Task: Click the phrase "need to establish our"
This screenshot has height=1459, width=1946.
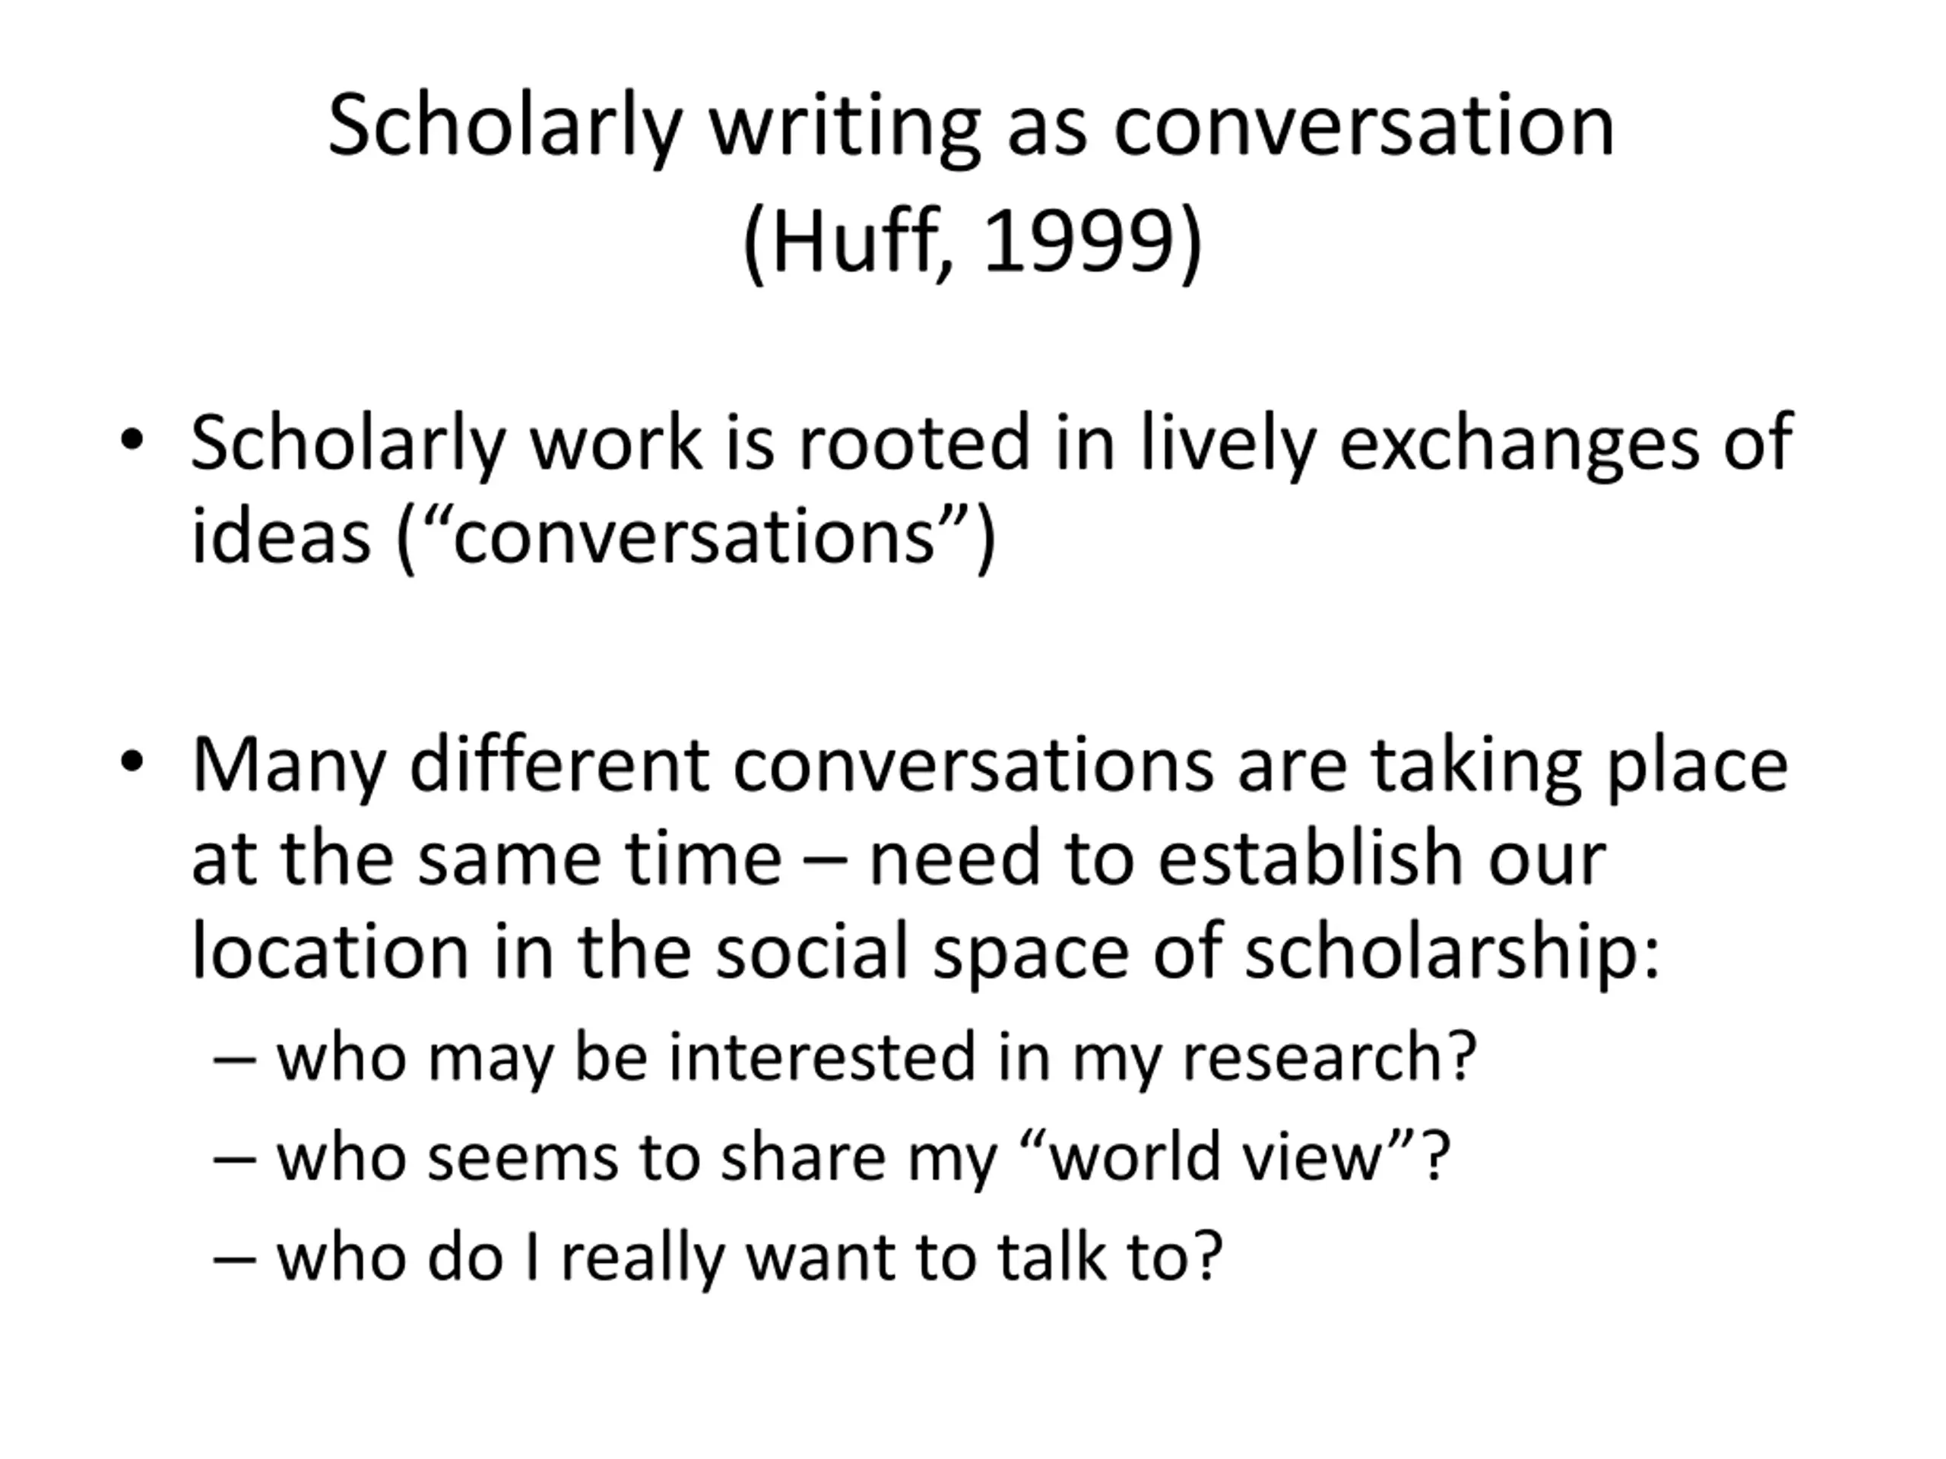Action: pos(1237,859)
